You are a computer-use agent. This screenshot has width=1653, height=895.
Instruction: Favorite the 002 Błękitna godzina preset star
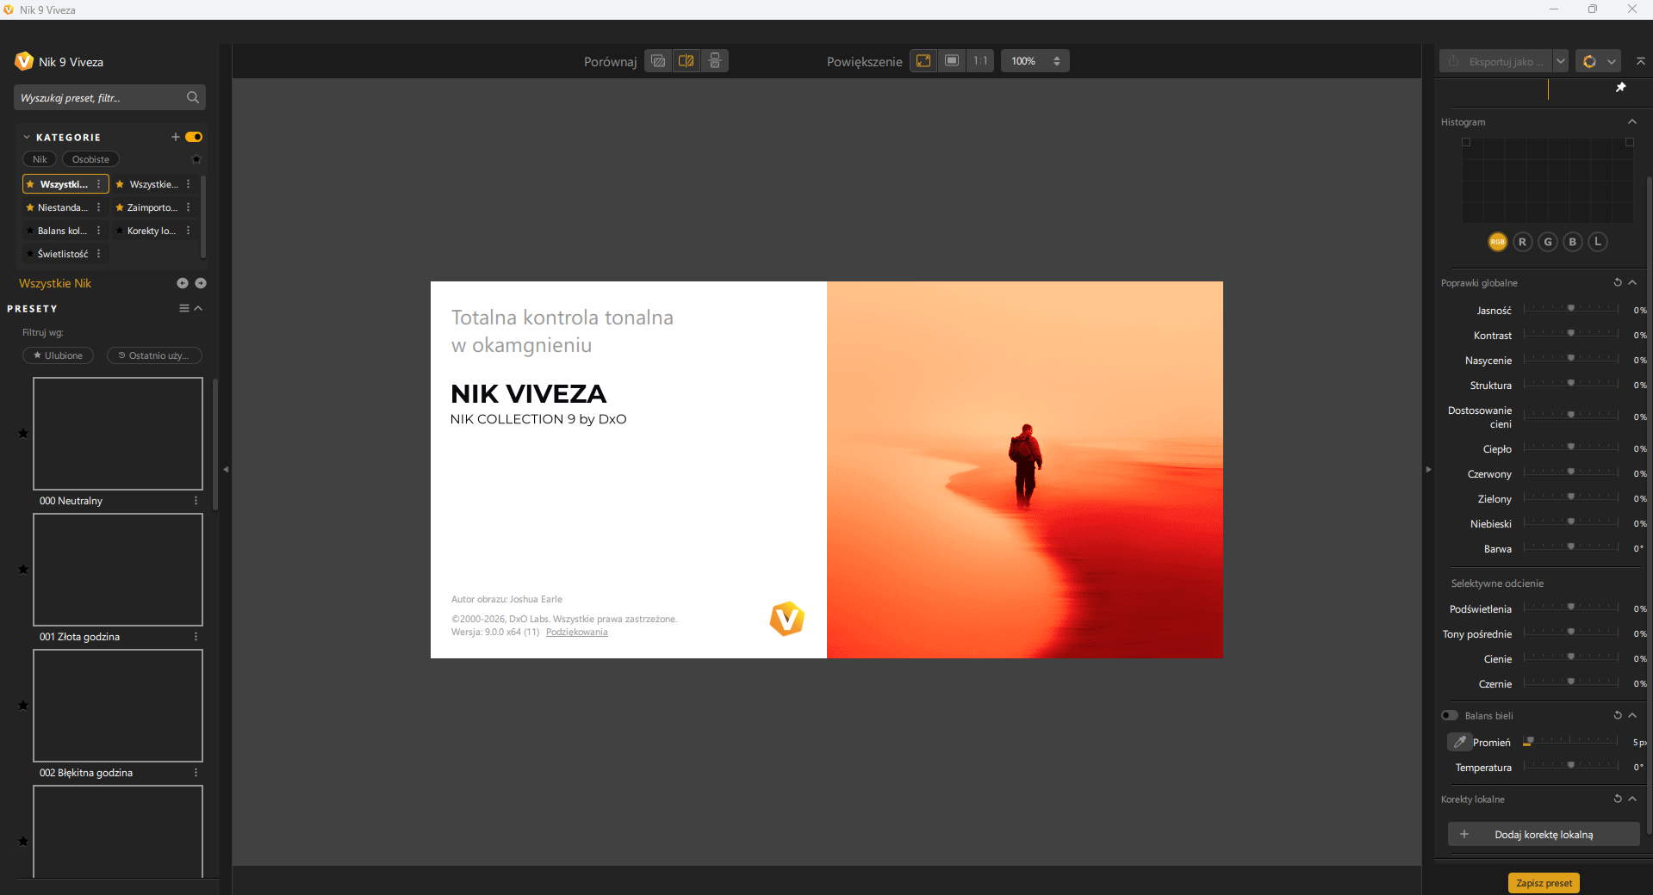[x=23, y=705]
